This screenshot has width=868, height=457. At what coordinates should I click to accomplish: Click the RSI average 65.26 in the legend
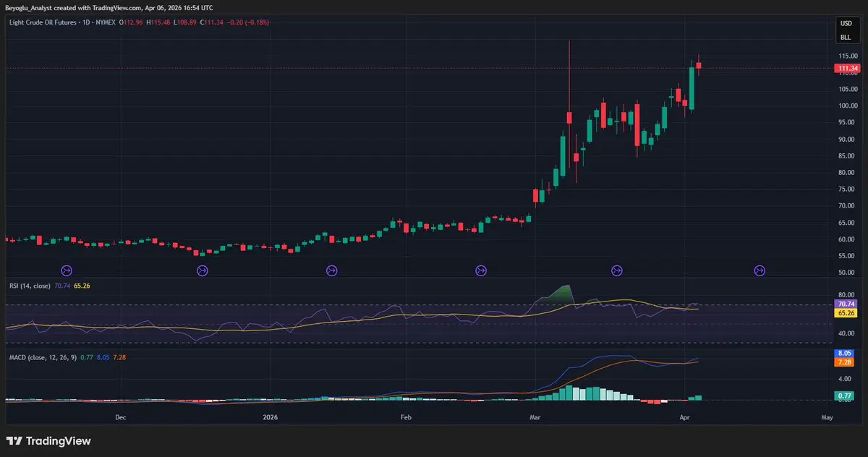coord(81,286)
